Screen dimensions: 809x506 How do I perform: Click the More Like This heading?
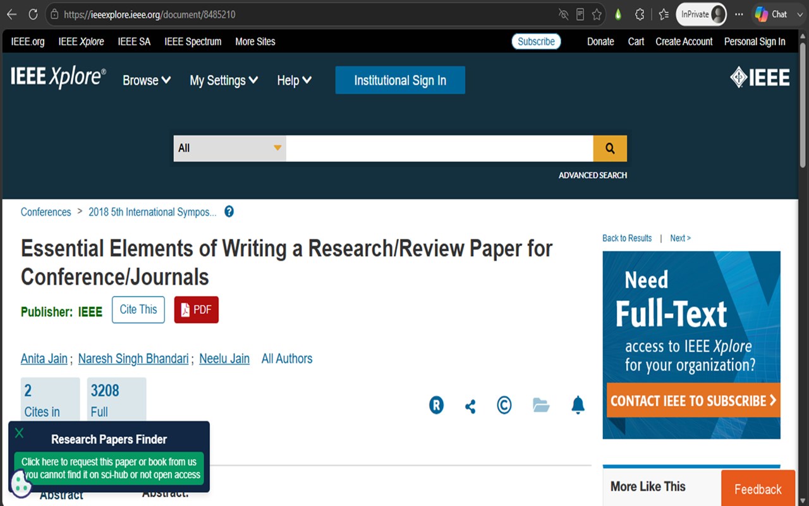click(x=648, y=486)
